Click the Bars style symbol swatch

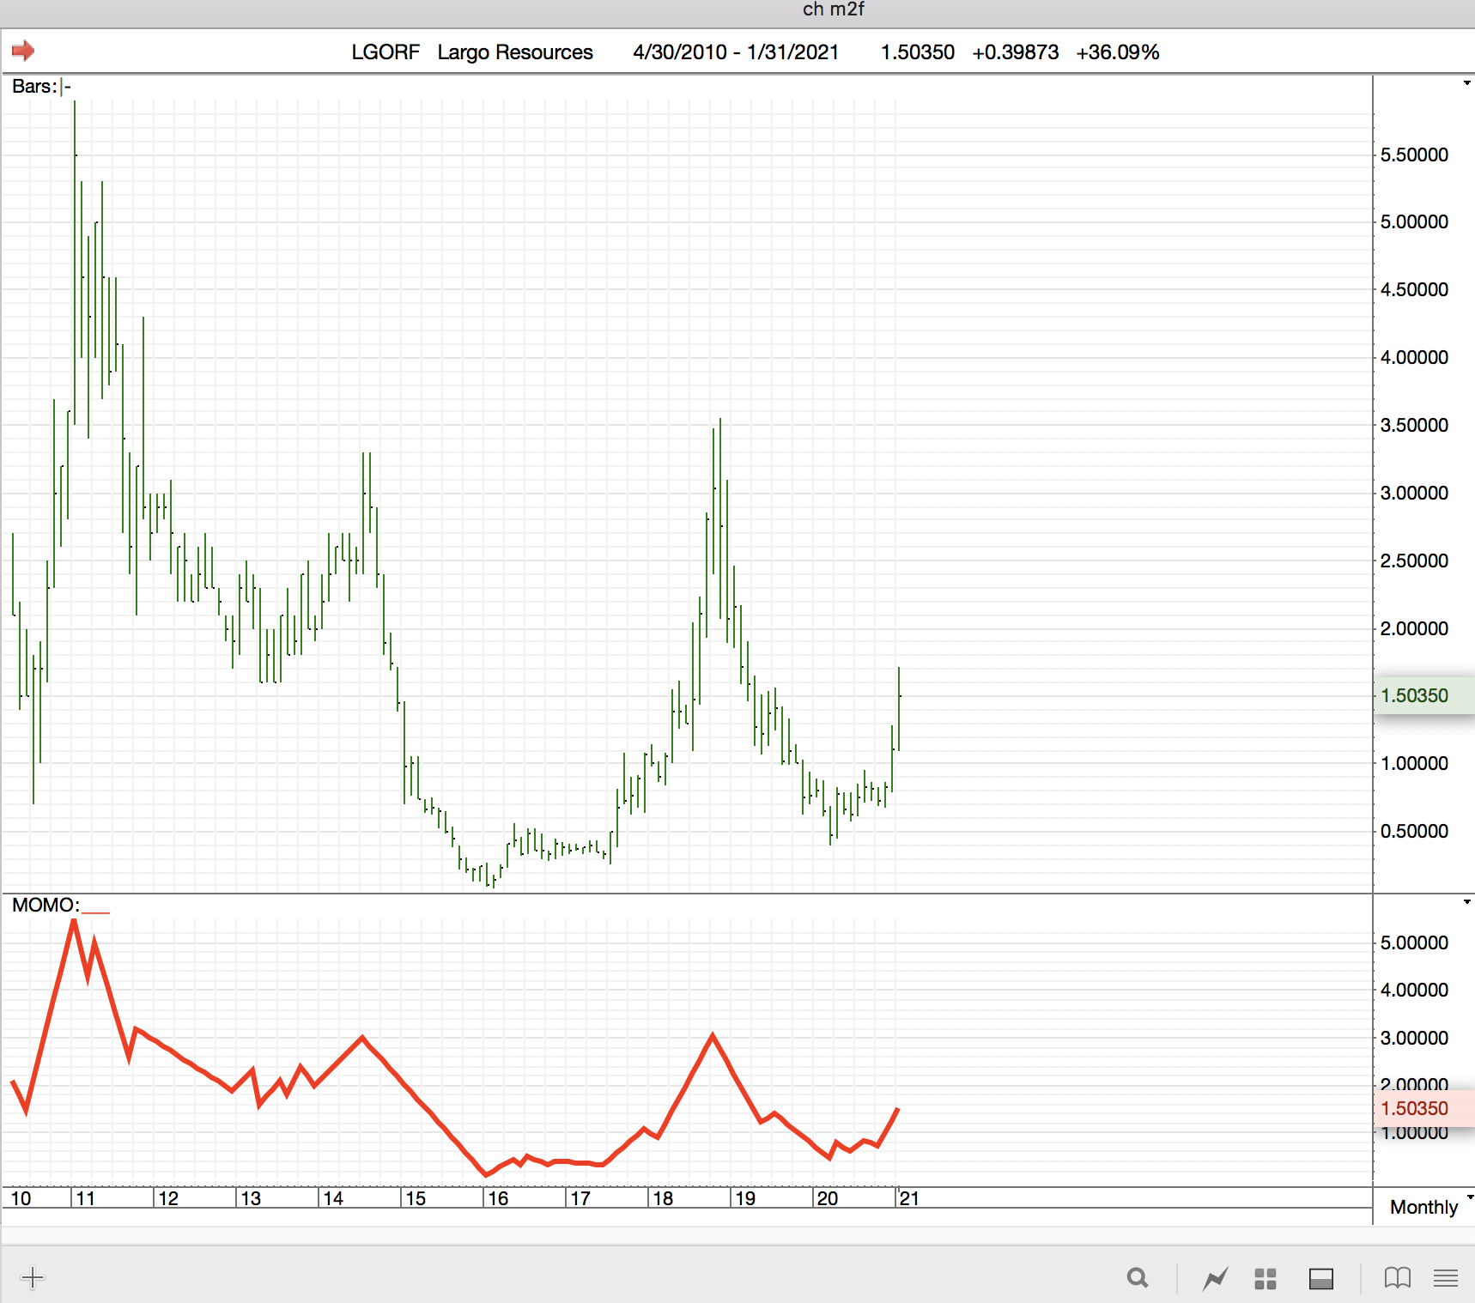[x=66, y=87]
